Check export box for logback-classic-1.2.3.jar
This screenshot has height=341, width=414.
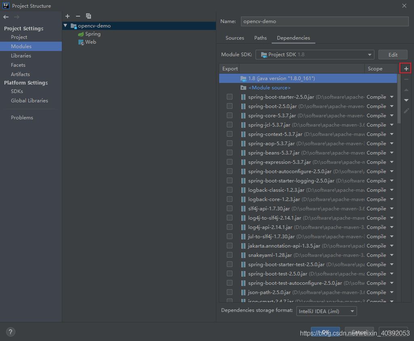[230, 190]
